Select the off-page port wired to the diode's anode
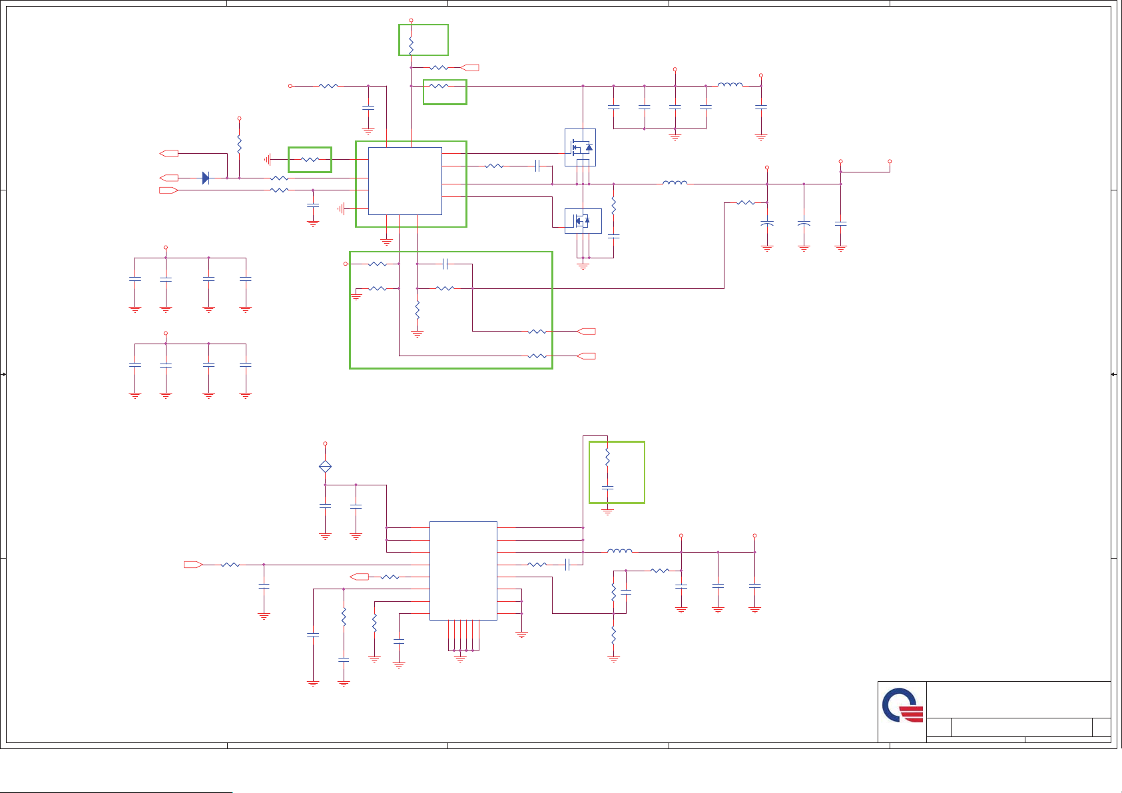 pos(169,178)
